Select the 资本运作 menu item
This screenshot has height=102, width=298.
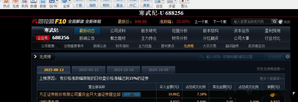pyautogui.click(x=241, y=31)
